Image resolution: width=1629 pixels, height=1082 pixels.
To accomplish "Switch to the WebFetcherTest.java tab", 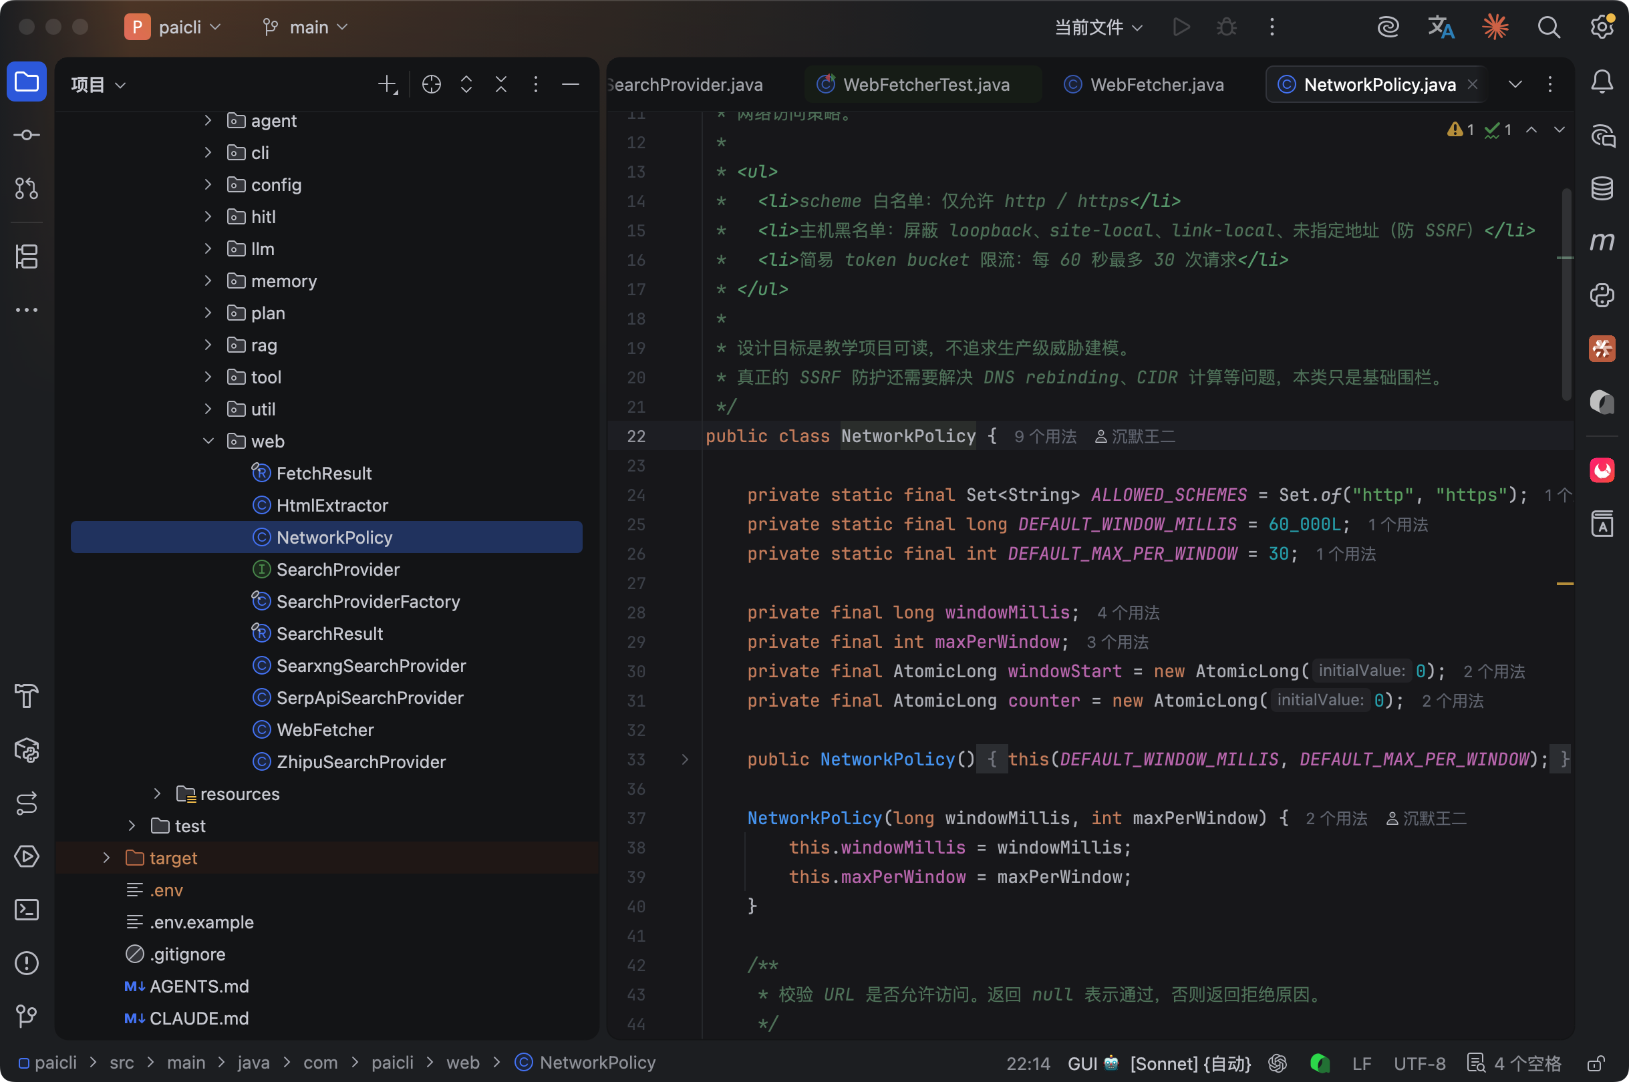I will coord(925,84).
